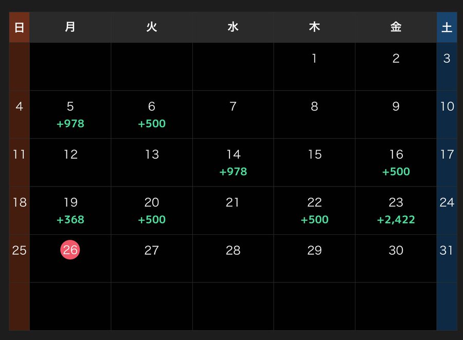
Task: Select Saturday the 10th
Action: 447,107
